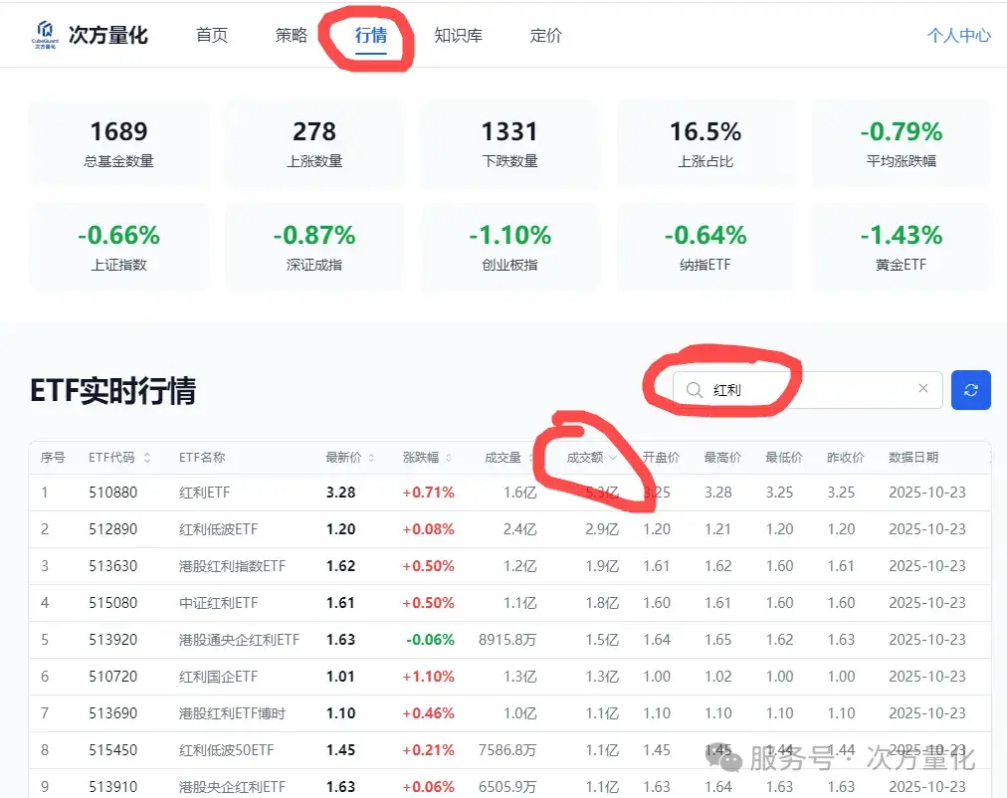Screen dimensions: 1007x798
Task: Click the 黄金ETF -1.43% card
Action: (902, 247)
